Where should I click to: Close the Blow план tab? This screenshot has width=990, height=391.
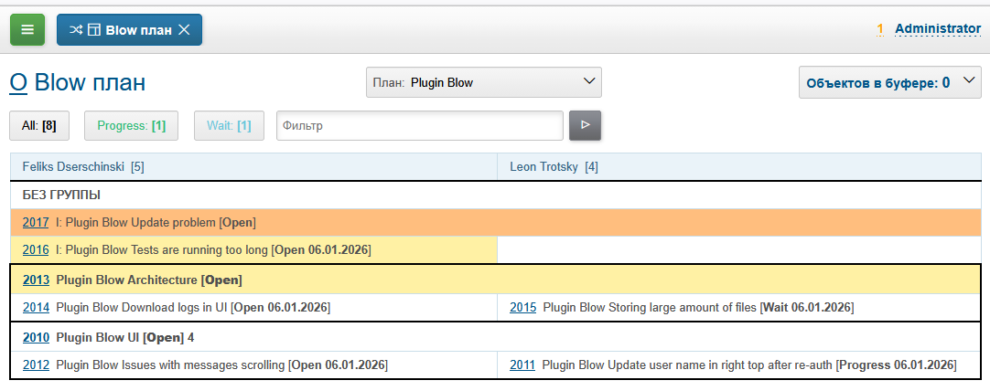(184, 29)
